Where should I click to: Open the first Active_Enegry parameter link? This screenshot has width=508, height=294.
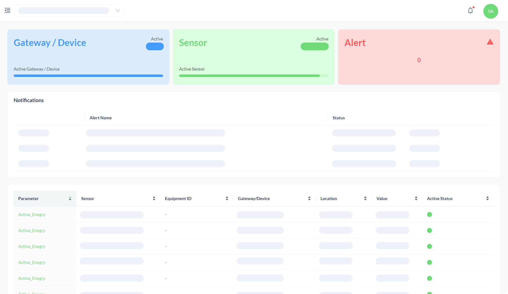tap(31, 214)
